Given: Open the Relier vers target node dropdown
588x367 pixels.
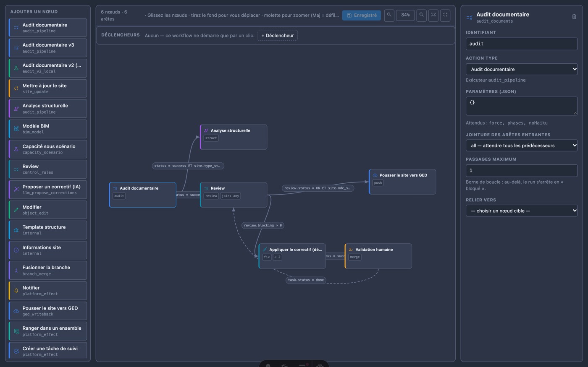Looking at the screenshot, I should (x=522, y=211).
